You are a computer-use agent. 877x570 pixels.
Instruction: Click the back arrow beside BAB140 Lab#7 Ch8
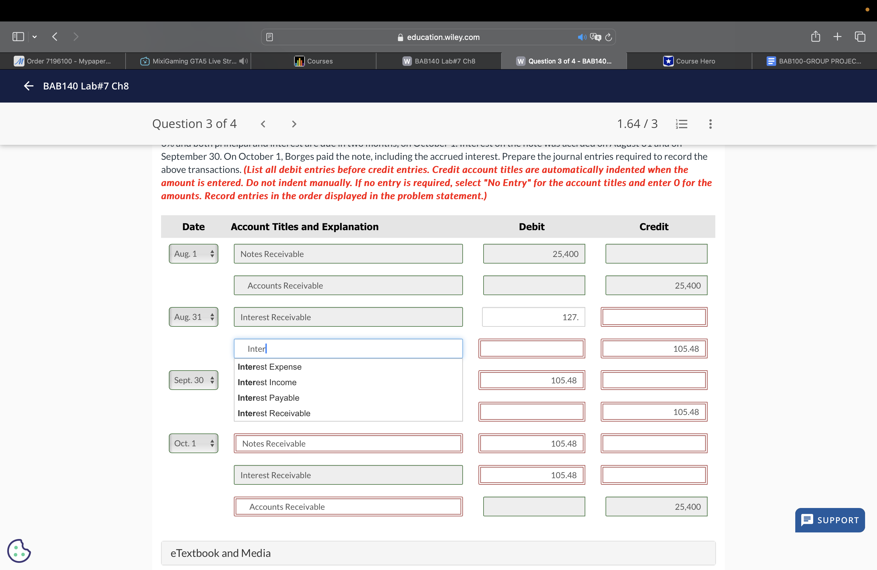(28, 86)
